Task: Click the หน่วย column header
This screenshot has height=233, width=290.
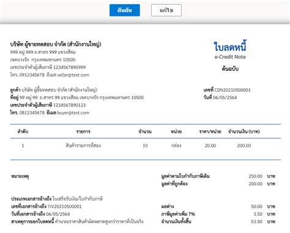Action: pyautogui.click(x=176, y=131)
